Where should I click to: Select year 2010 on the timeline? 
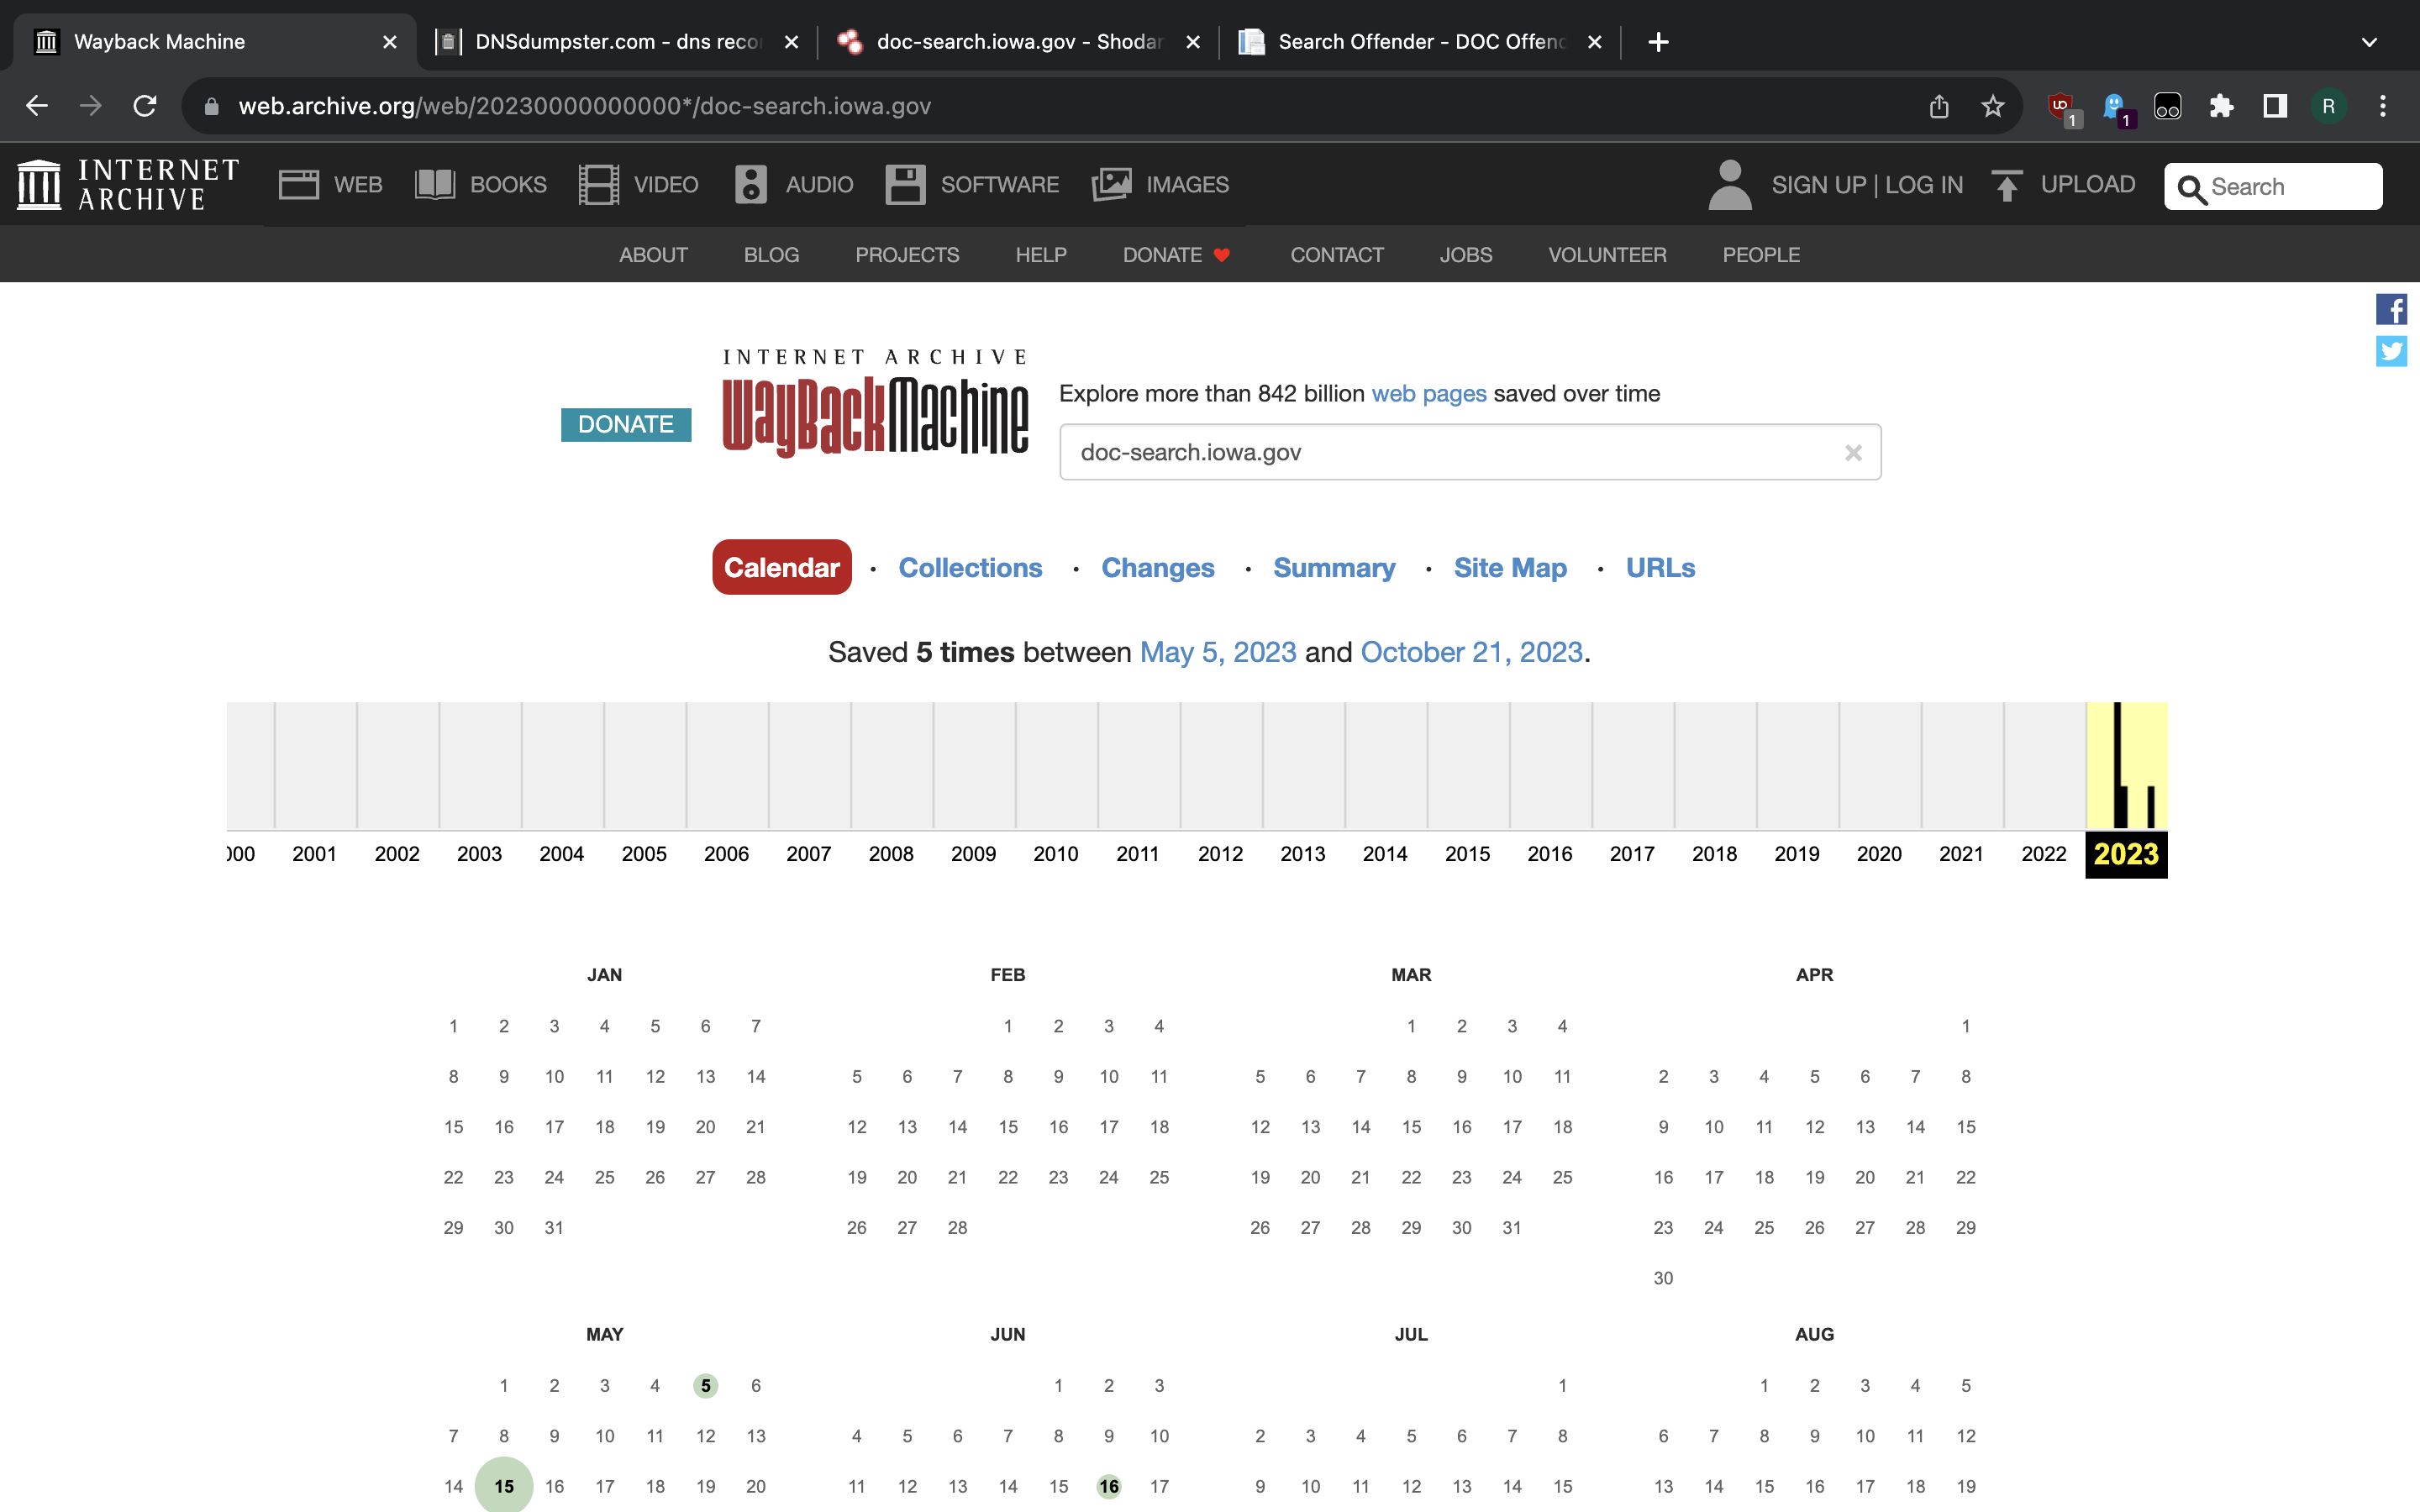point(1055,854)
